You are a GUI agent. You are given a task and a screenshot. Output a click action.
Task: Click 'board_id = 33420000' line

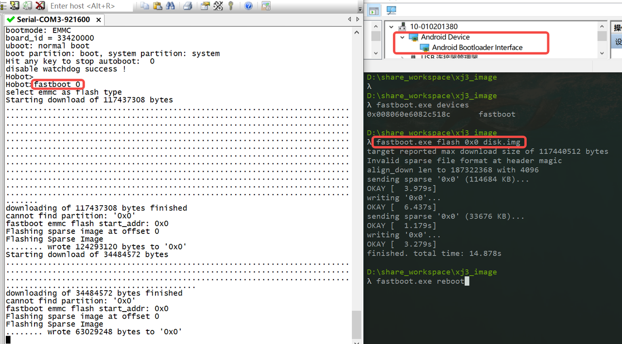(x=50, y=38)
